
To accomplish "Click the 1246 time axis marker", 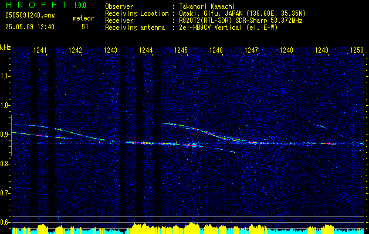I will click(216, 50).
